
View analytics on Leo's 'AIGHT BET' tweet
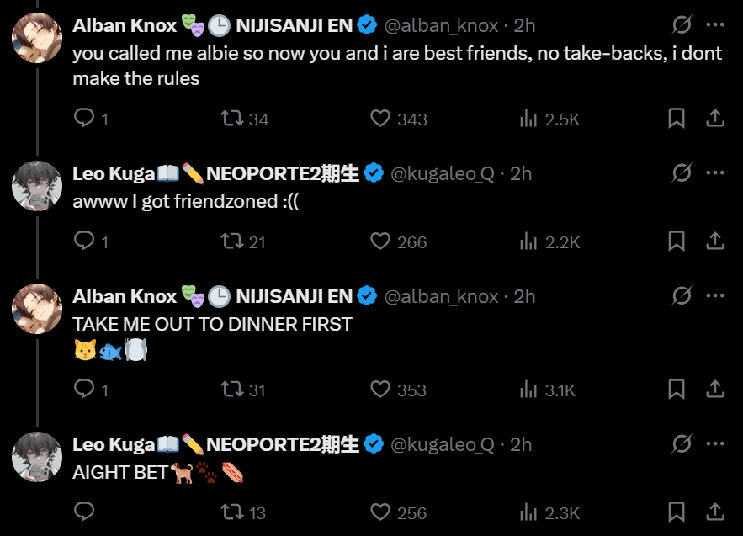529,512
